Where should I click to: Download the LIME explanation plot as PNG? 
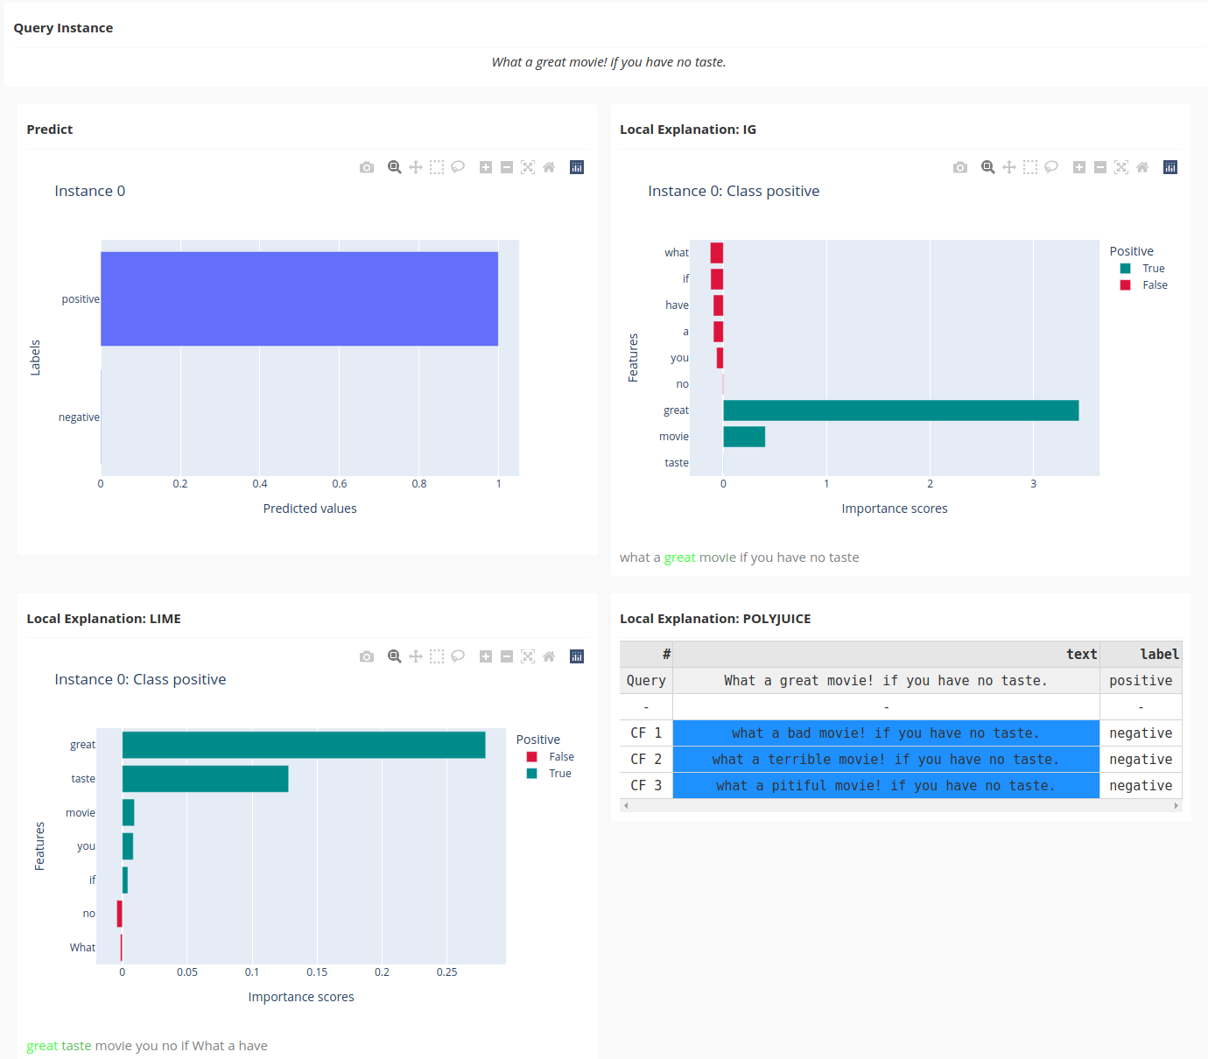(x=367, y=656)
